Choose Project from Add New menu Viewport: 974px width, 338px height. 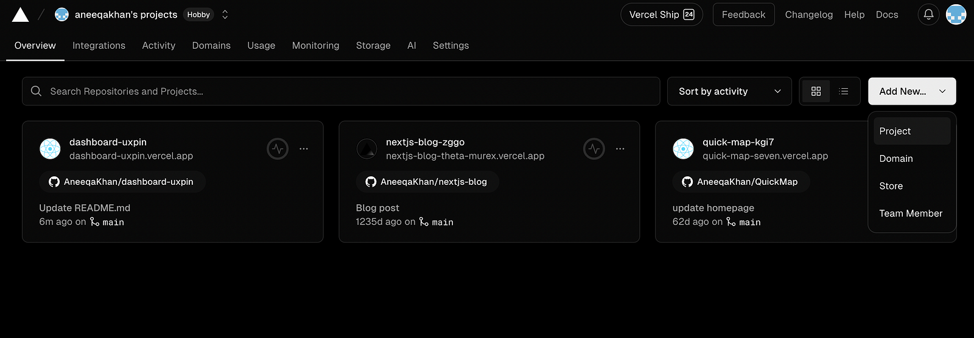[x=912, y=131]
